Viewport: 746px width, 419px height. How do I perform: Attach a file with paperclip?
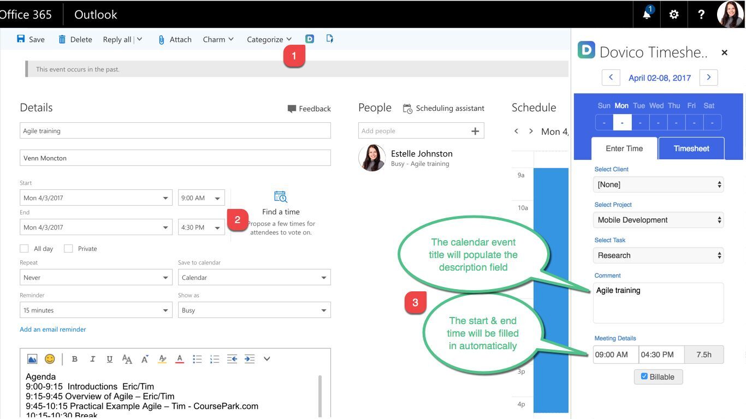175,39
